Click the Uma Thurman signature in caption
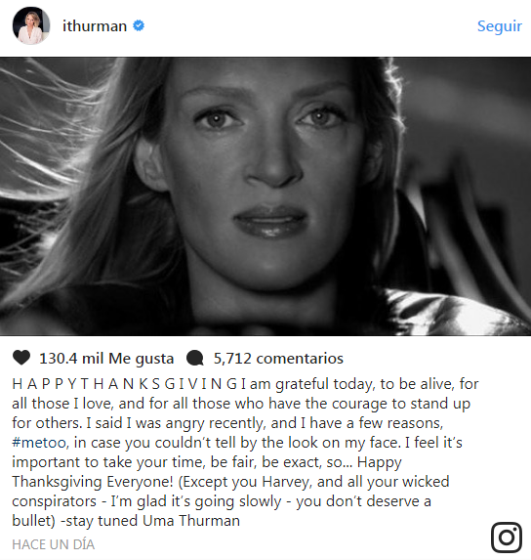Screen dimensions: 531x560 point(191,521)
